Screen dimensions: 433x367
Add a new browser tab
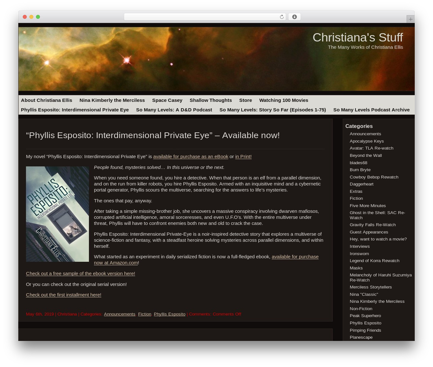click(410, 19)
